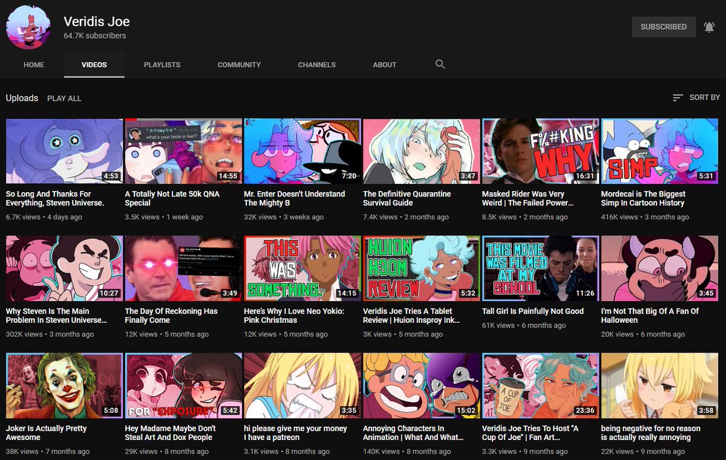Open So Long And Thanks For Everything thumbnail

coord(65,151)
